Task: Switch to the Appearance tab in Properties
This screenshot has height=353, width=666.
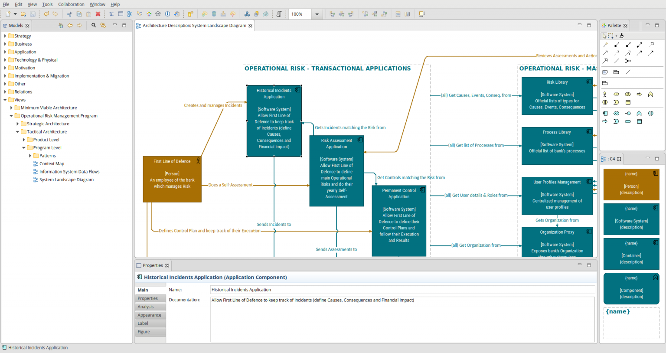Action: (x=150, y=315)
